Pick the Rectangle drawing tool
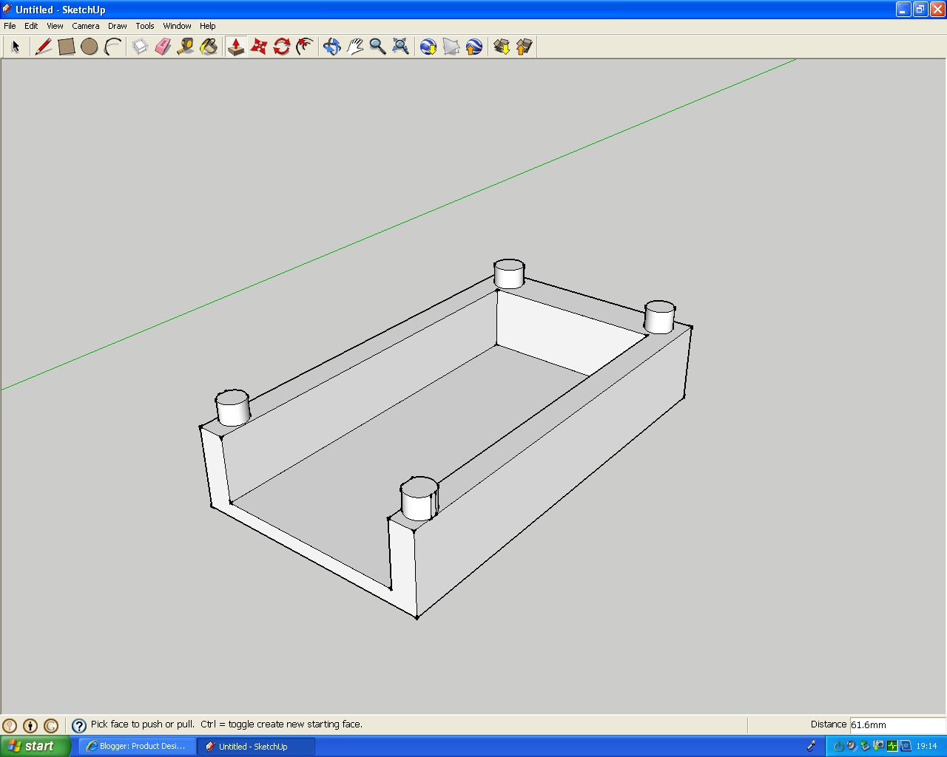Screen dimensions: 947x757 67,47
